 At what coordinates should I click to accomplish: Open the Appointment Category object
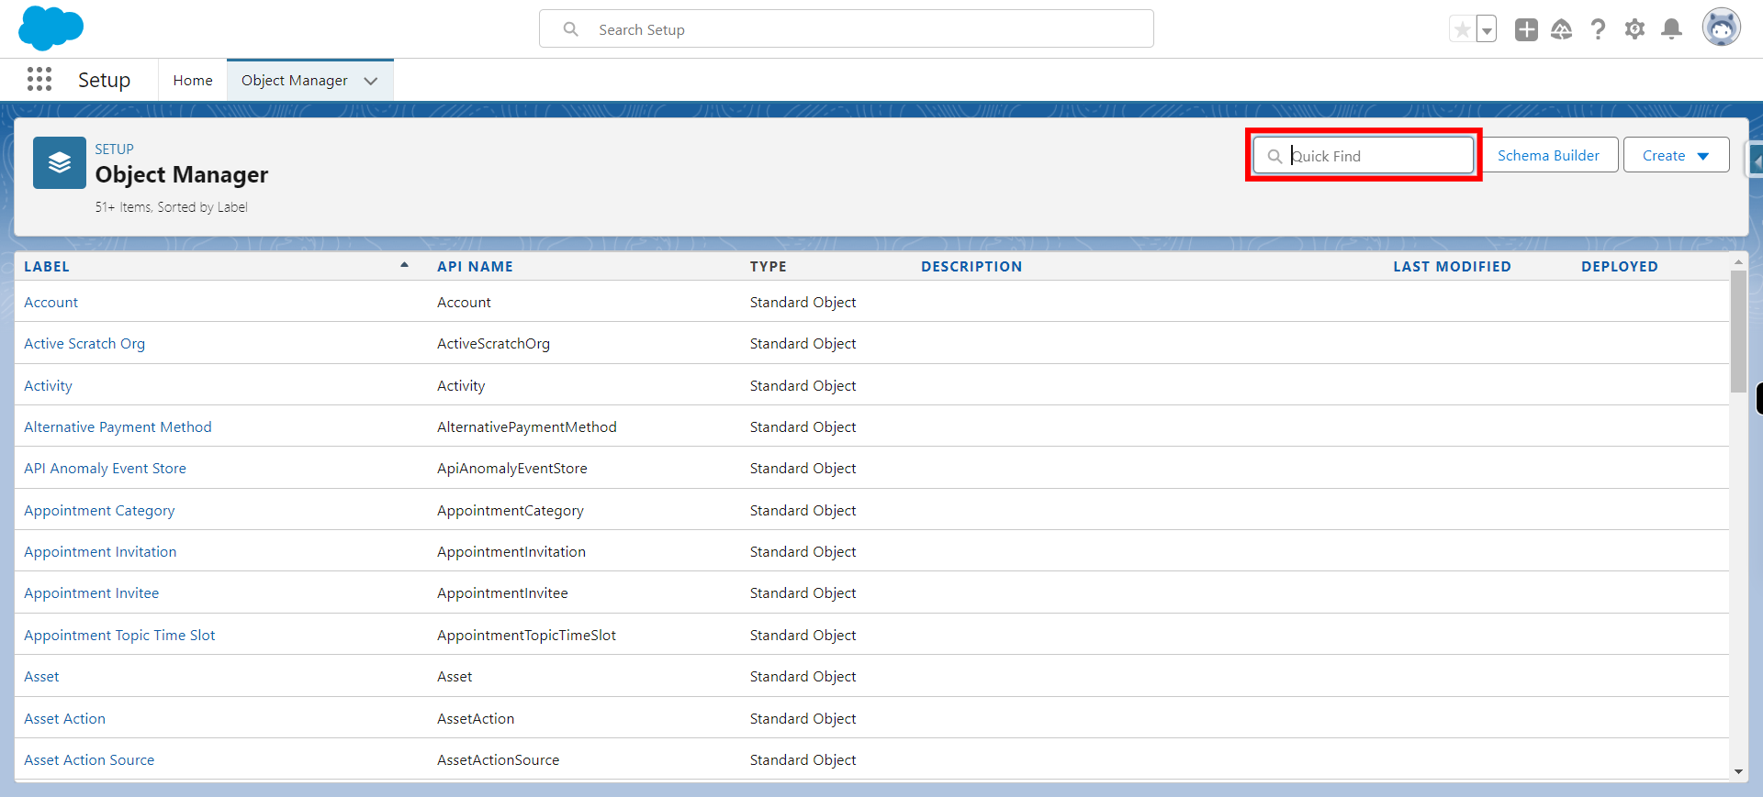99,511
